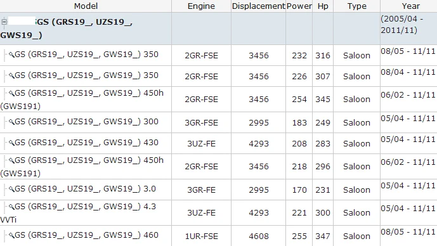Image resolution: width=437 pixels, height=246 pixels.
Task: Click Hp value 307
Action: point(323,76)
